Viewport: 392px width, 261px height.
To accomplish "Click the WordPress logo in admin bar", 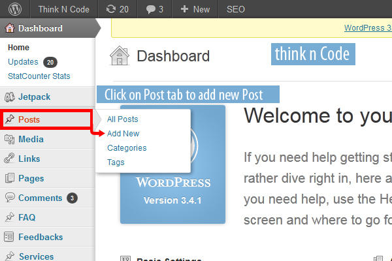I will tap(15, 9).
